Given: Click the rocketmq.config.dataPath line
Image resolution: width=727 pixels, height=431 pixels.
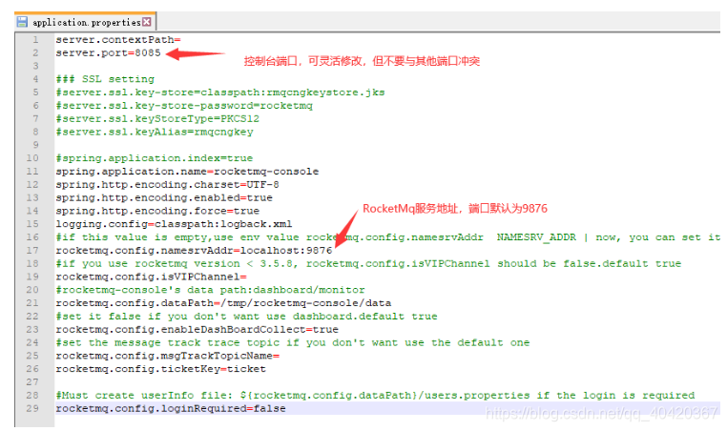Looking at the screenshot, I should click(223, 303).
